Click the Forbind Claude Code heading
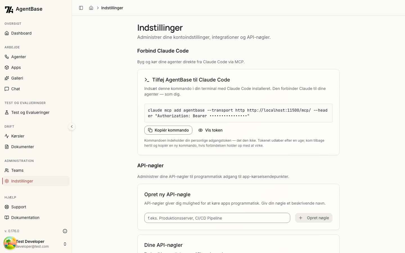Image resolution: width=405 pixels, height=253 pixels. (163, 51)
